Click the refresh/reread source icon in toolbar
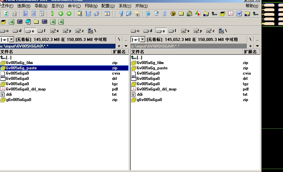The width and height of the screenshot is (283, 172). [x=6, y=14]
